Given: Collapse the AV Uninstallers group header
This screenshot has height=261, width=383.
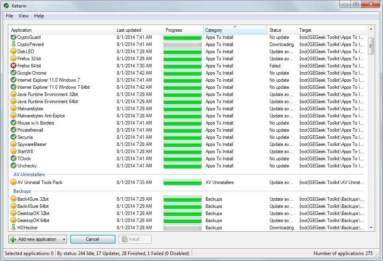Looking at the screenshot, I should pos(29,174).
